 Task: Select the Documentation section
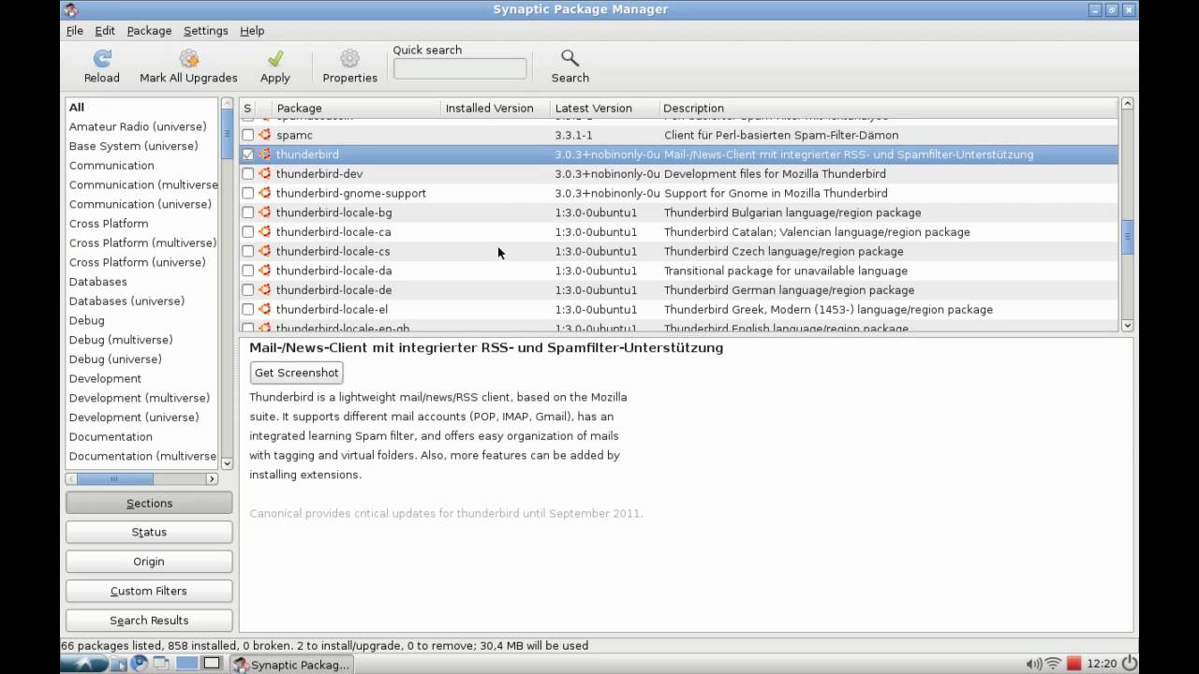tap(111, 437)
